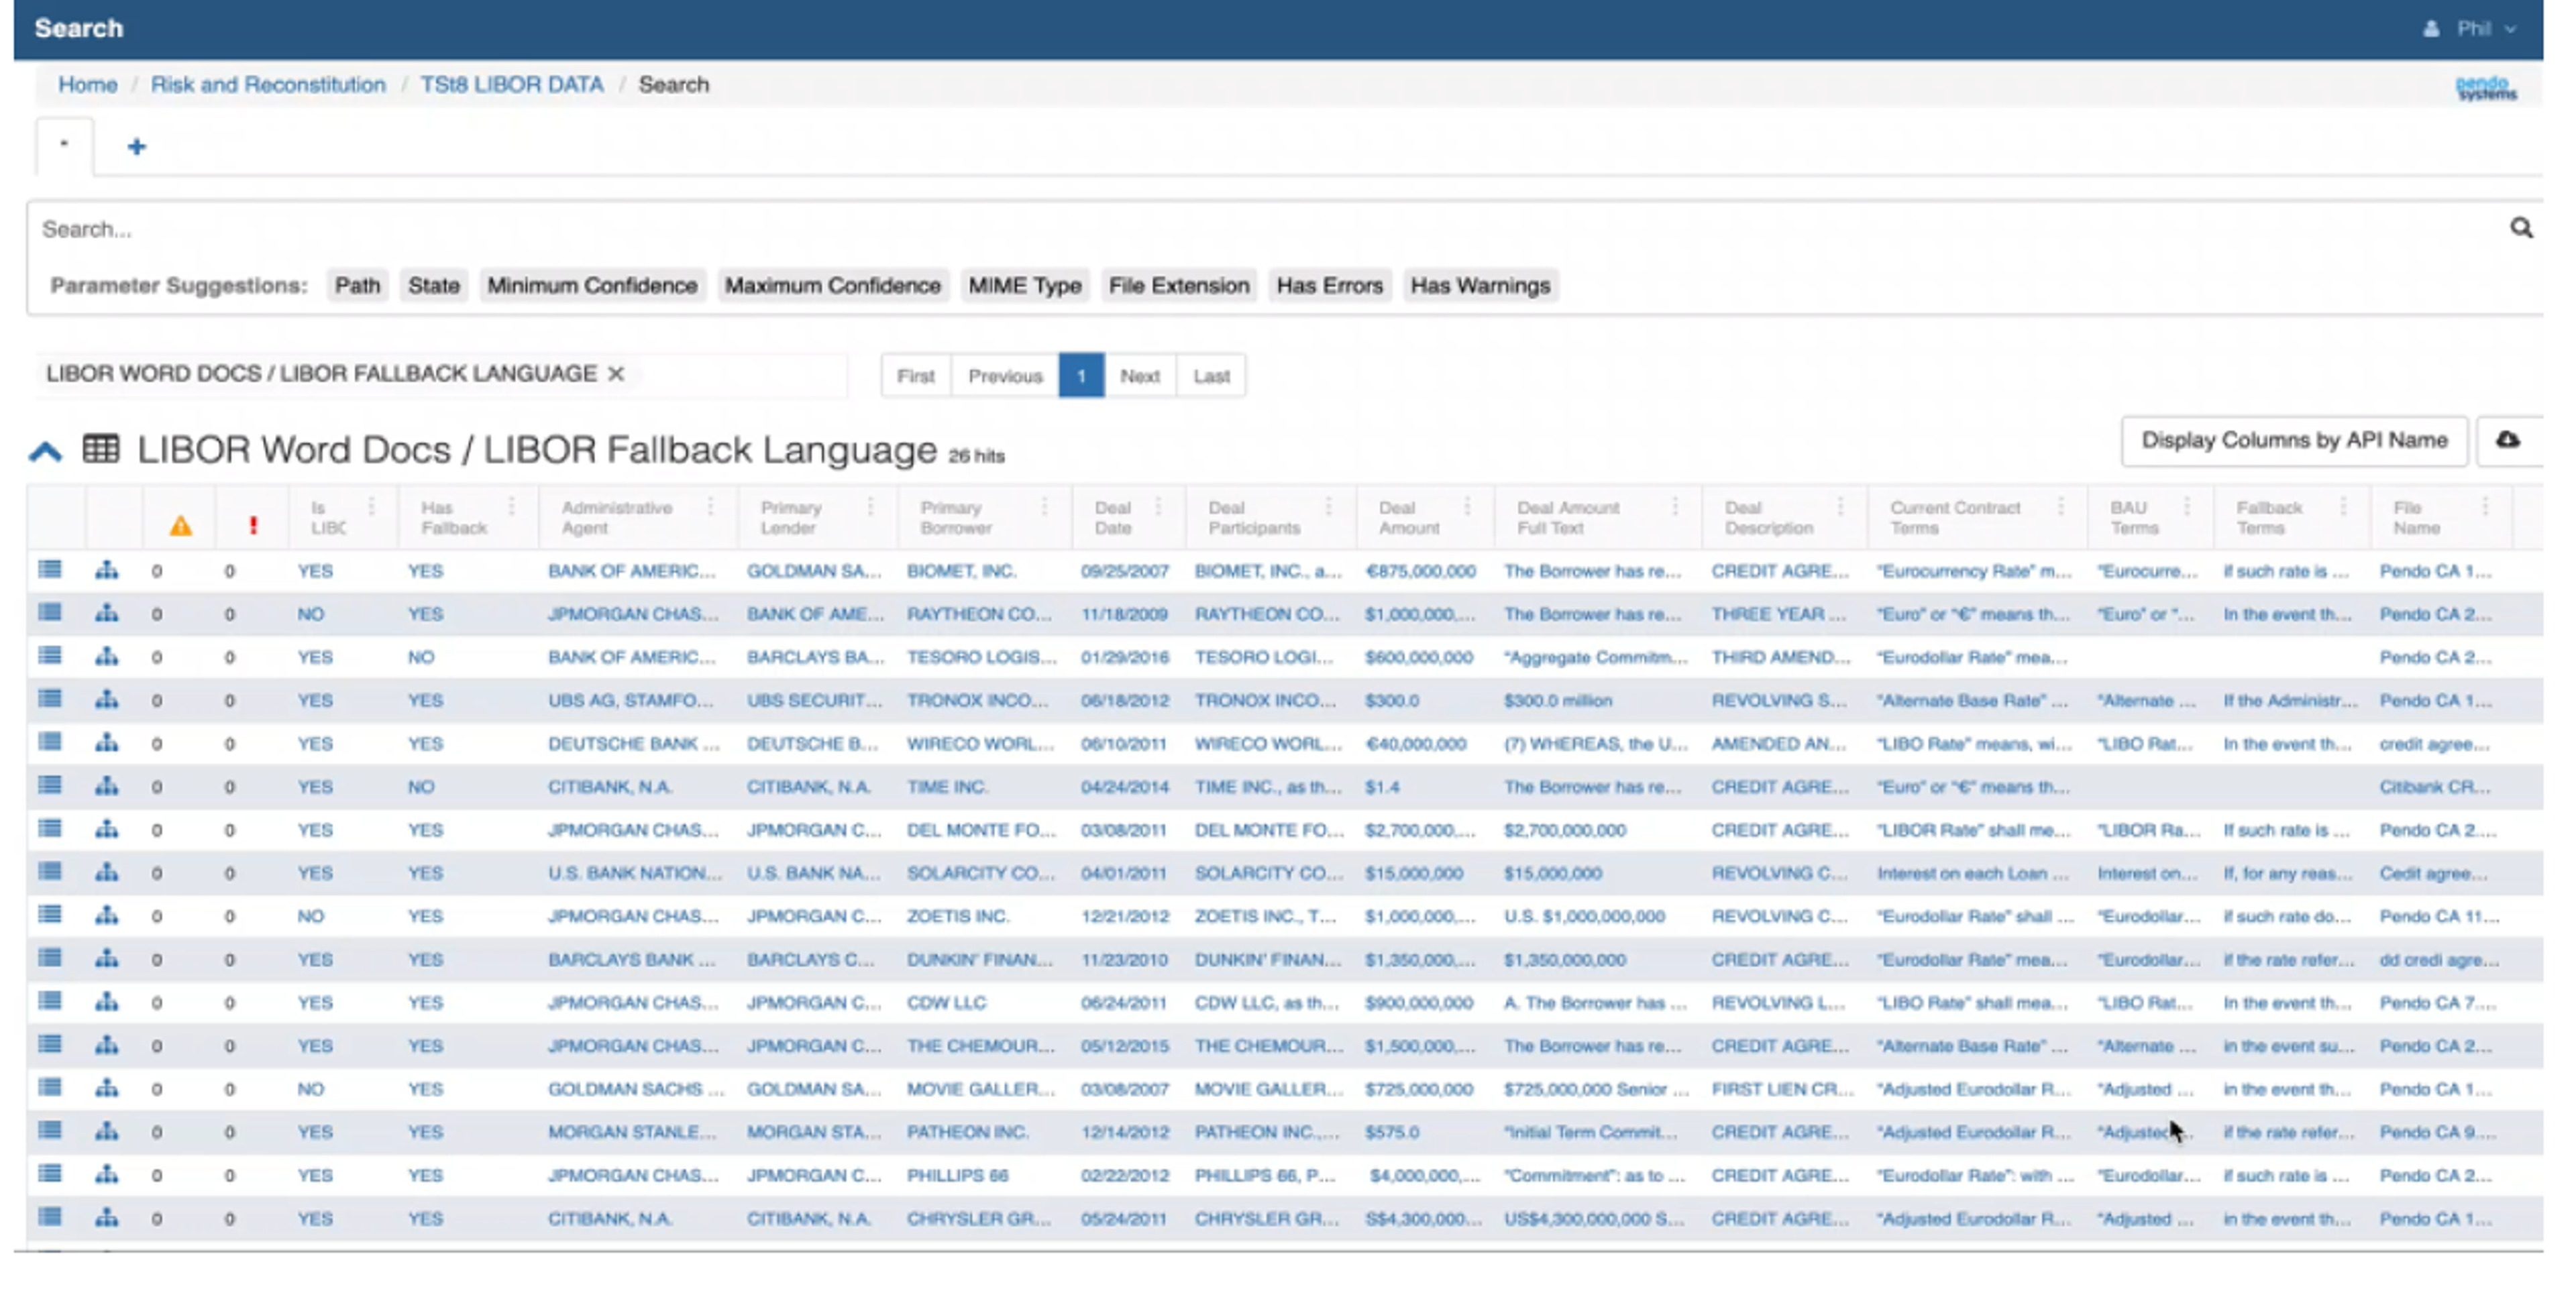Open details list icon for TIME INC. row
The width and height of the screenshot is (2576, 1299).
coord(49,785)
